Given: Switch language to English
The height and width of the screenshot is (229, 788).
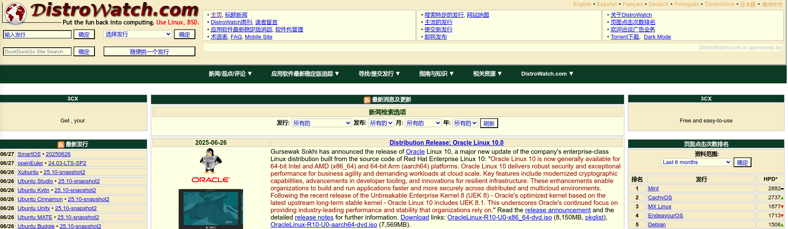Looking at the screenshot, I should [582, 4].
